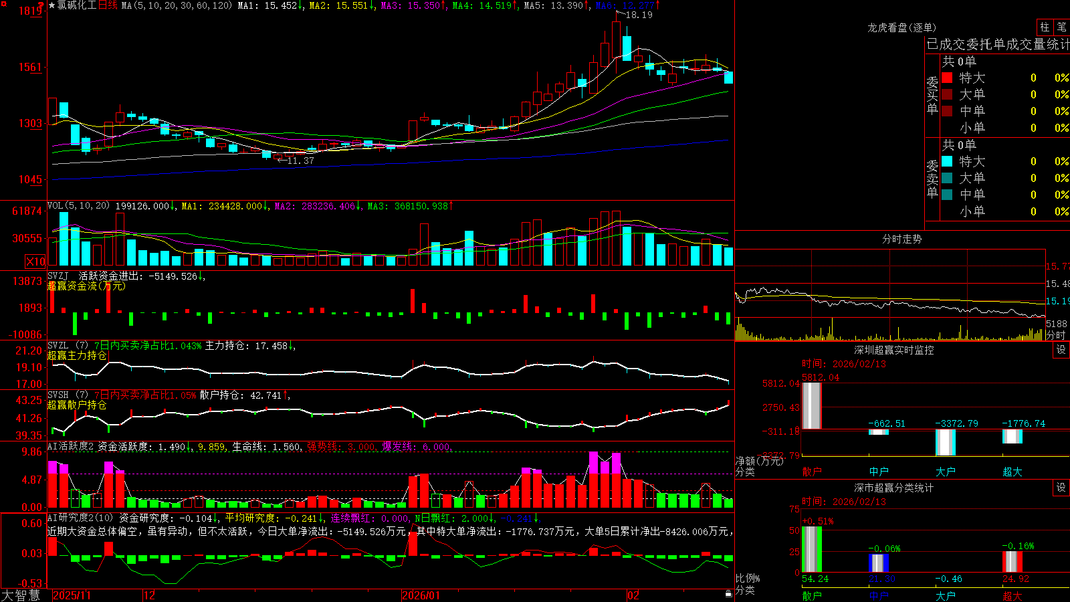Click the 大智慧 logo label

(21, 595)
